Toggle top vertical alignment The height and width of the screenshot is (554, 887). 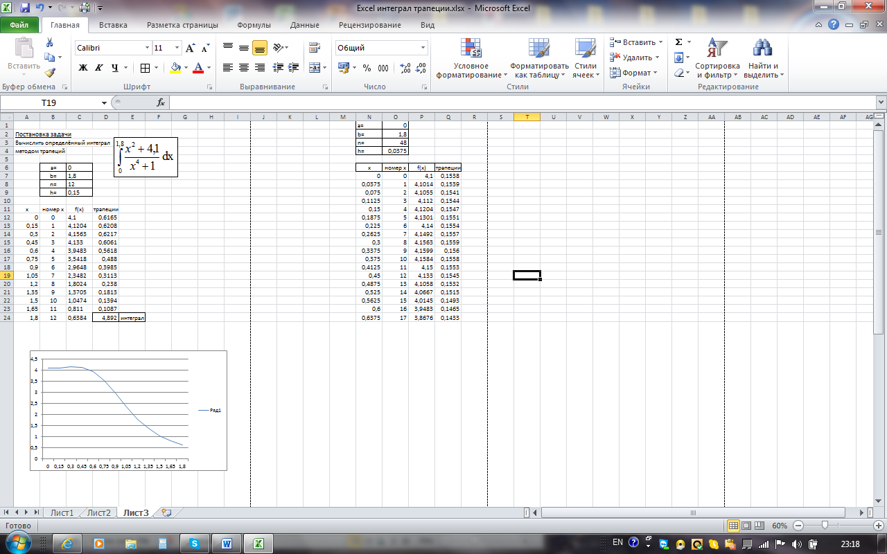coord(228,48)
